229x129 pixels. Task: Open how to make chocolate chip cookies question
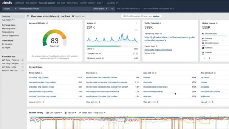coord(101,77)
